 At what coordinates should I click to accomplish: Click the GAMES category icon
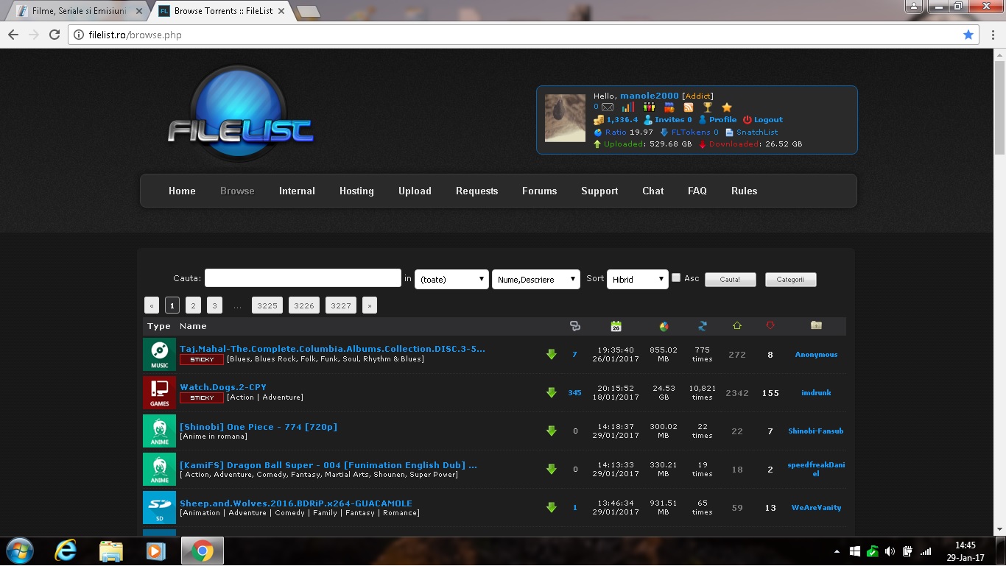pos(159,393)
